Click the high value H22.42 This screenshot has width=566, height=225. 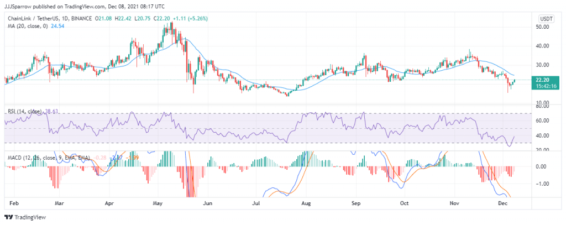(x=123, y=18)
